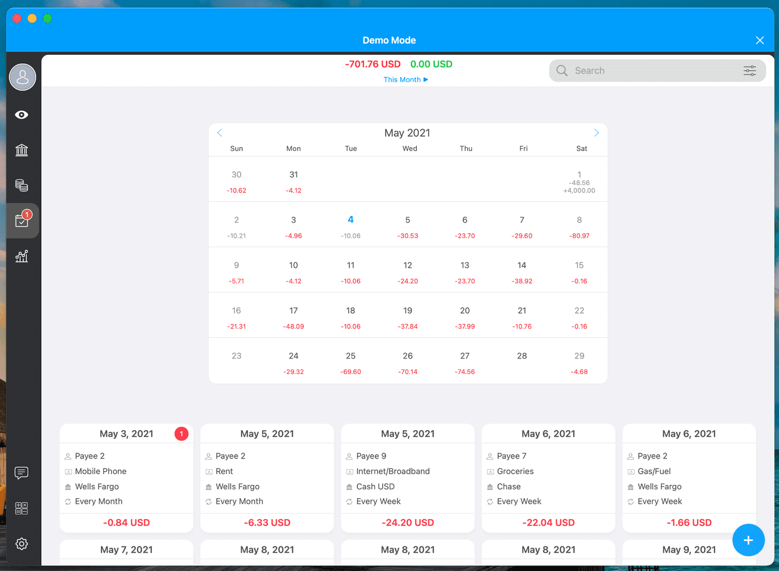Select the scheduled calendar icon with badge
The height and width of the screenshot is (571, 779).
pyautogui.click(x=23, y=220)
